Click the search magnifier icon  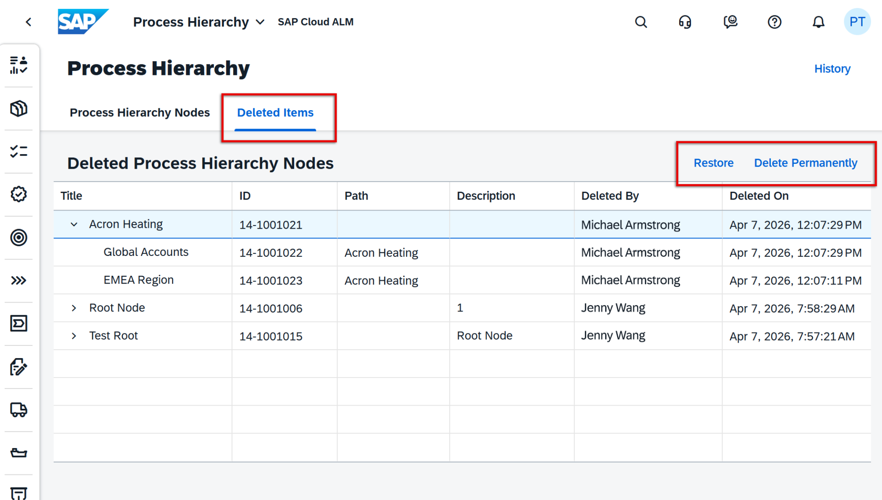[x=641, y=22]
